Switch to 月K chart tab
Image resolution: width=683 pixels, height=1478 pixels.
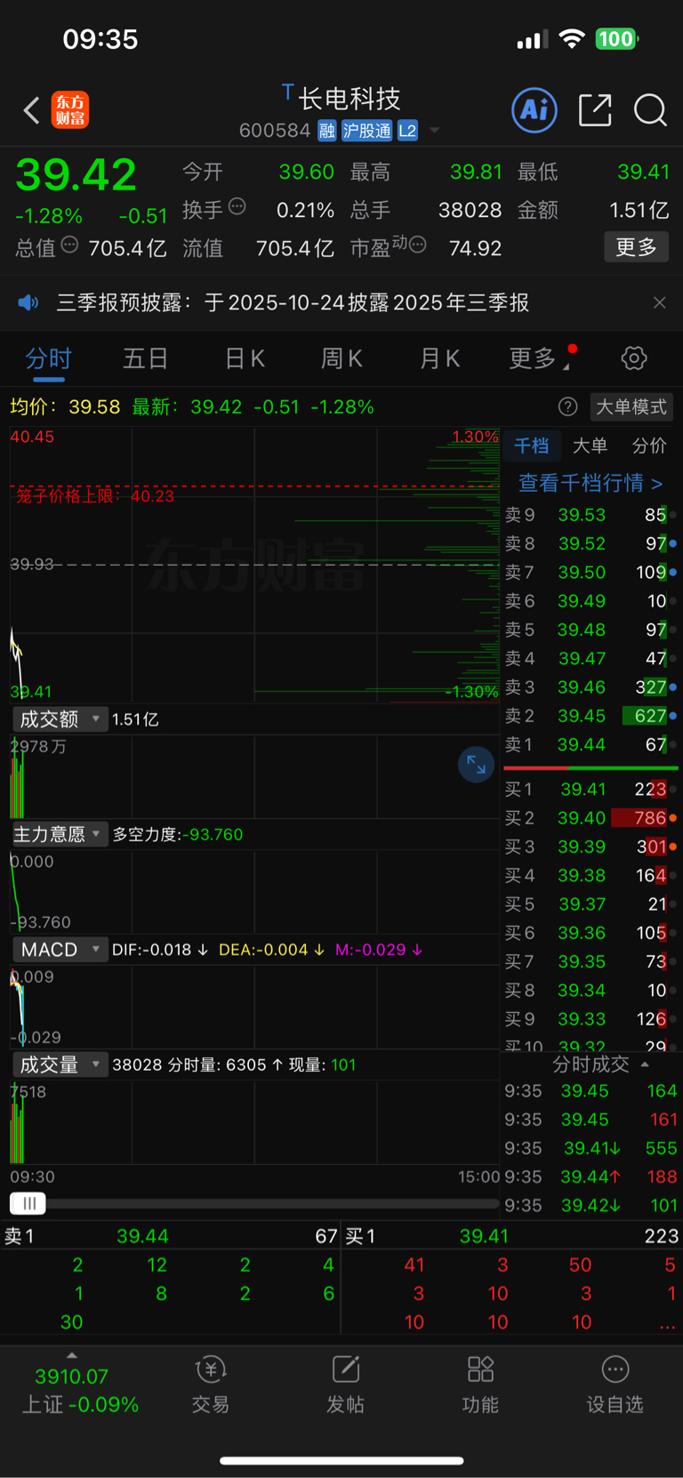[439, 358]
